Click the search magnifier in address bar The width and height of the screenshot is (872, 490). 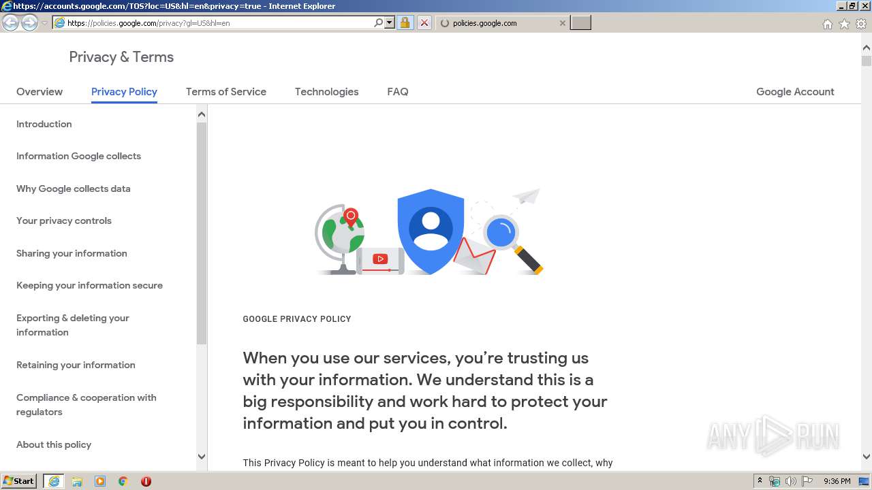pos(379,22)
